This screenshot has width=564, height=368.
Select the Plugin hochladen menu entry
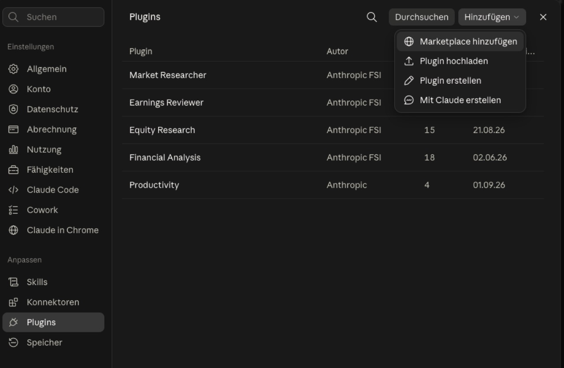coord(460,61)
